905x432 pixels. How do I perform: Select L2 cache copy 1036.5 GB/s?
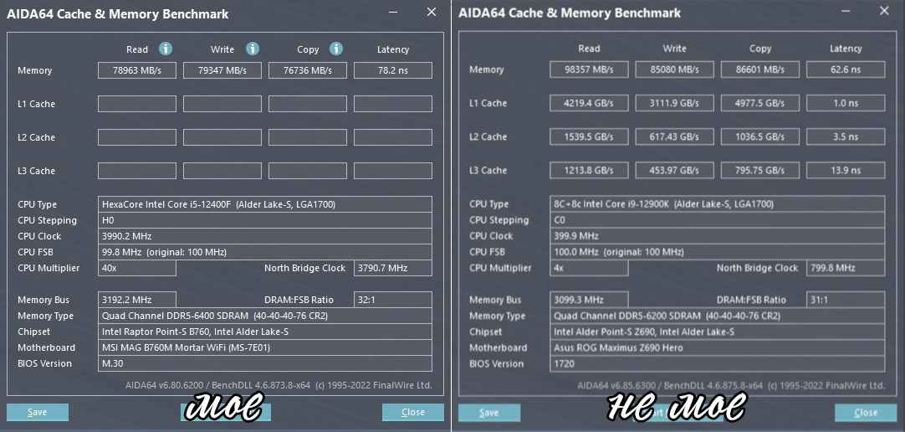coord(760,136)
